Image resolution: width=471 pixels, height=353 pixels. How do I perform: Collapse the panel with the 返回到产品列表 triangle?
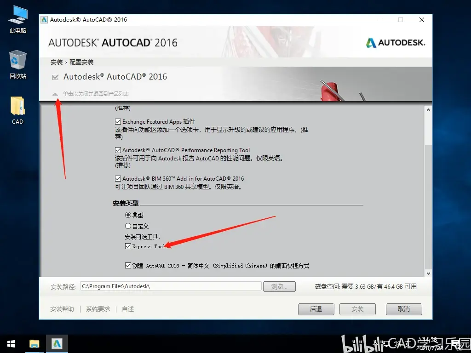tap(55, 94)
